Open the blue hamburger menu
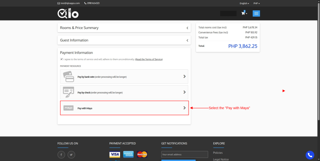 [256, 13]
